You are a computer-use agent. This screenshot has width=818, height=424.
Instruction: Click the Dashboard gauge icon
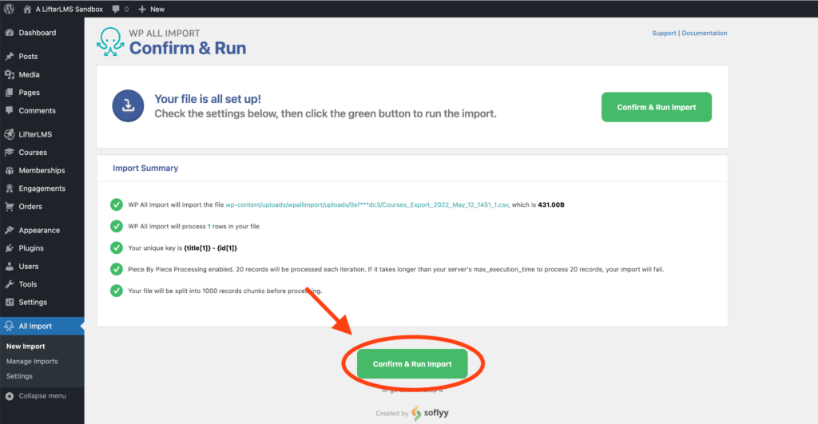point(10,32)
